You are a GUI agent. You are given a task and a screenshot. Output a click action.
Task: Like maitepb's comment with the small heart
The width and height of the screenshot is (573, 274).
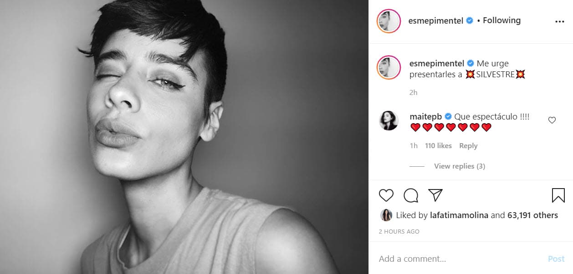552,120
